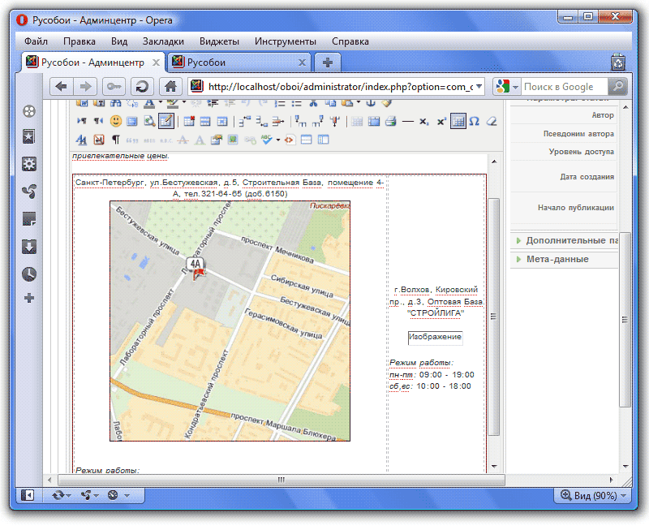Toggle the pilcrow show-formatting marks button

point(115,140)
